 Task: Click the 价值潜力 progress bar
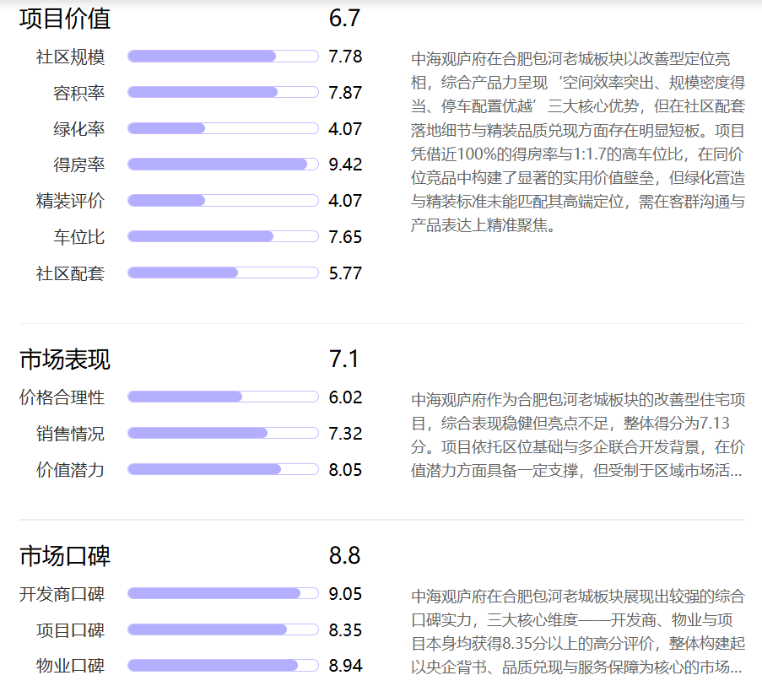click(x=223, y=469)
